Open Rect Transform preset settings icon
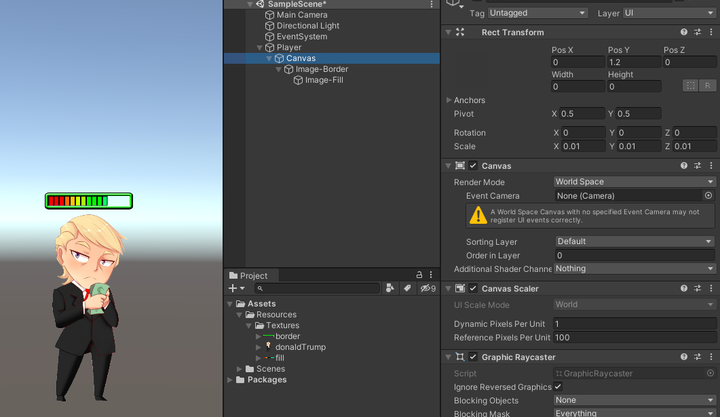 coord(698,32)
